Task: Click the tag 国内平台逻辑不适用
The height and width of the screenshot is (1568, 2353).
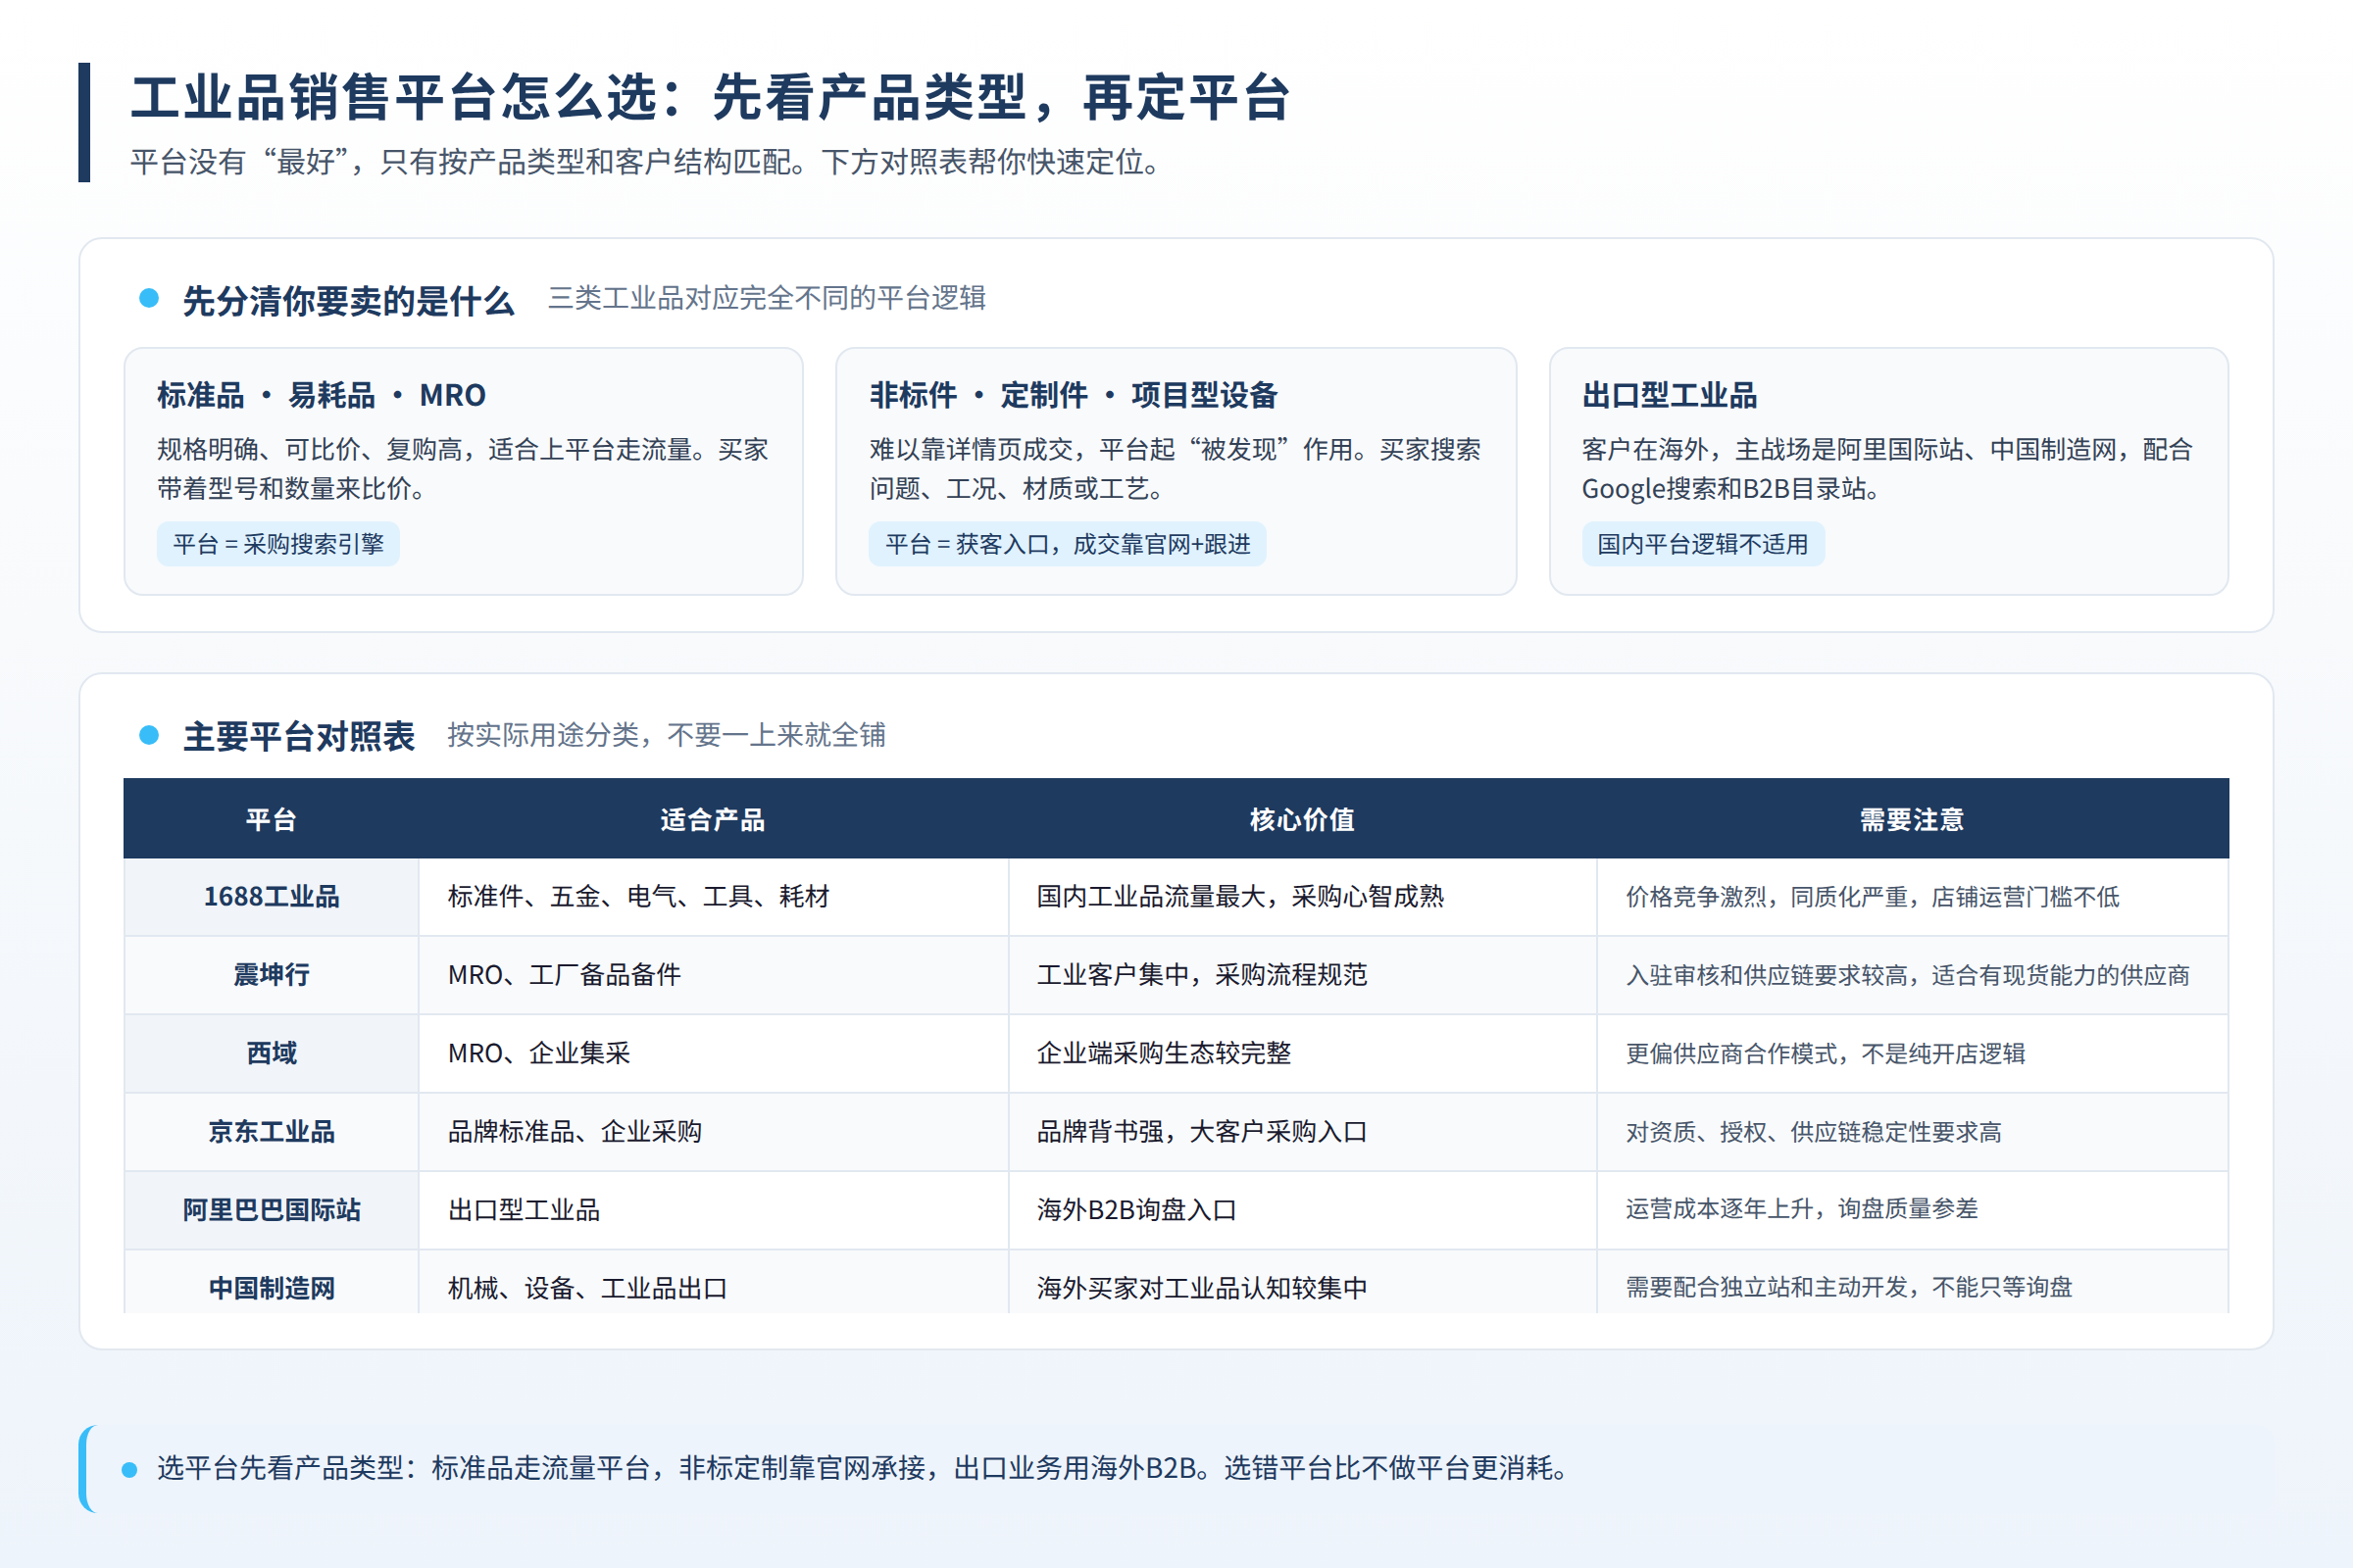Action: click(x=1703, y=544)
